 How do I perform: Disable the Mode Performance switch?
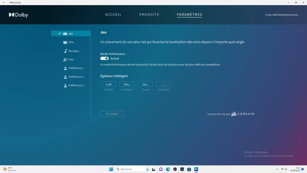[104, 59]
